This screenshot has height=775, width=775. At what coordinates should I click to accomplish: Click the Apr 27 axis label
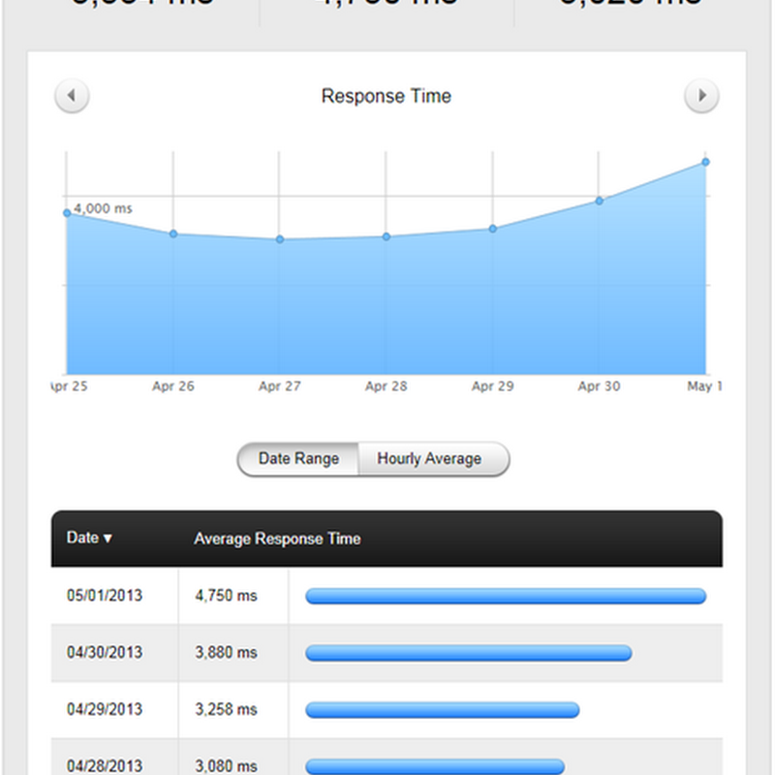point(280,386)
